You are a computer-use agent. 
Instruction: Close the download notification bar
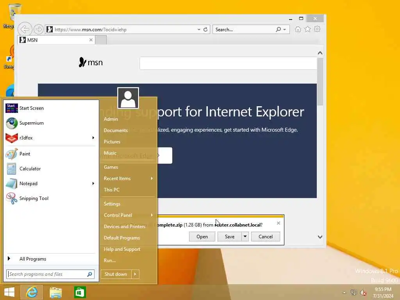[x=278, y=223]
